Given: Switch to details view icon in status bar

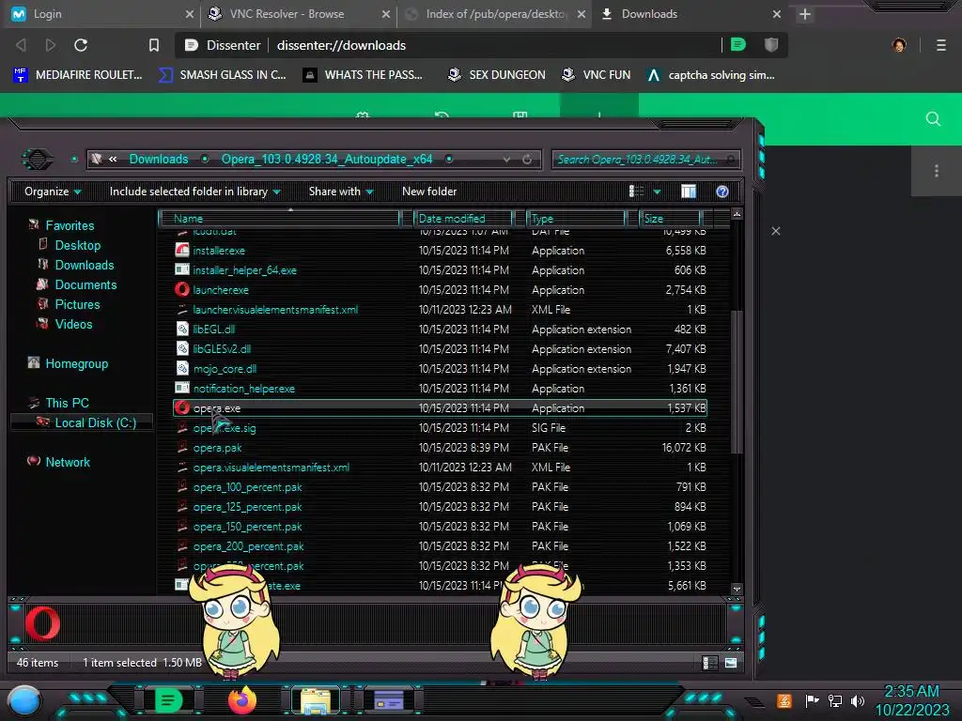Looking at the screenshot, I should coord(709,663).
